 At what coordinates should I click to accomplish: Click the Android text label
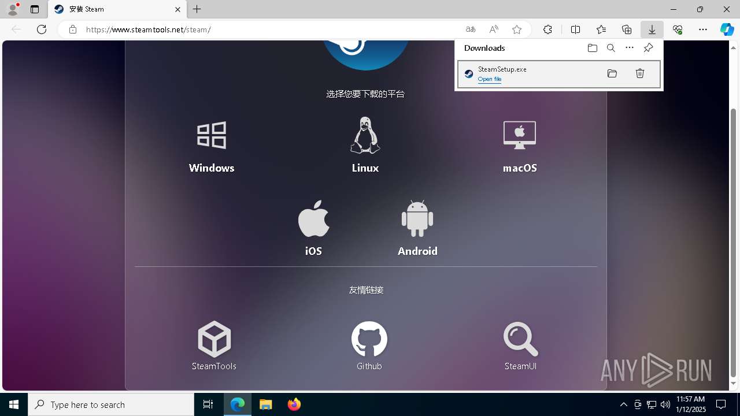[x=417, y=251]
